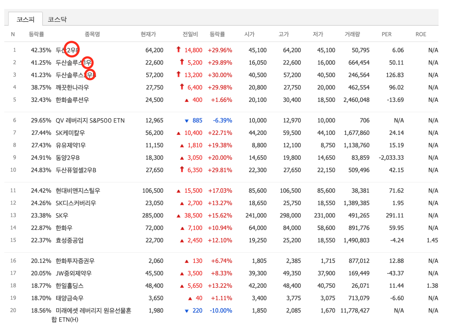Click the ROE column header
Screen dimensions: 460x328
(421, 34)
